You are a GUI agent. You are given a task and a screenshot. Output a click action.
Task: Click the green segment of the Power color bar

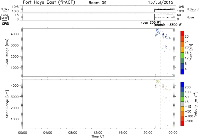(x=182, y=55)
